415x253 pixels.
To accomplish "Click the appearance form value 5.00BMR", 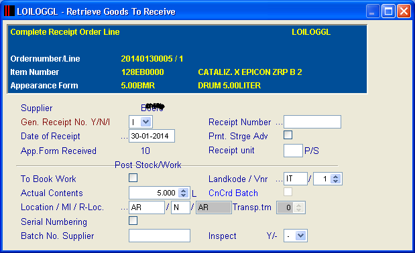I will tap(137, 86).
